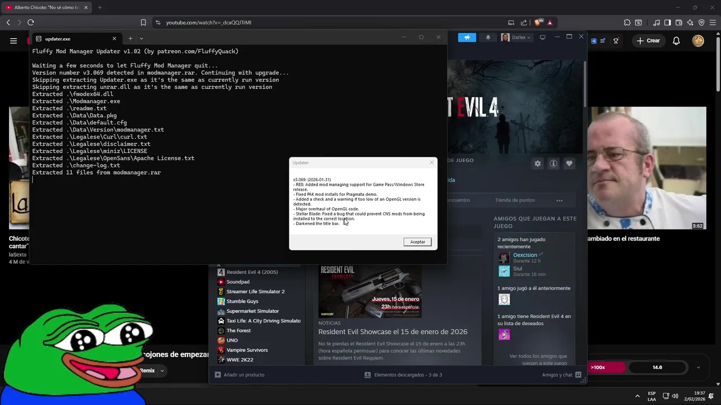Viewport: 721px width, 405px height.
Task: Open taskbar volume speaker icon
Action: coord(675,396)
